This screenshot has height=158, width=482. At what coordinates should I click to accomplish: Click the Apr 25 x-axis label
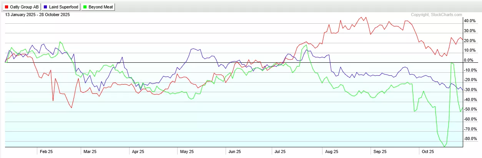point(138,151)
